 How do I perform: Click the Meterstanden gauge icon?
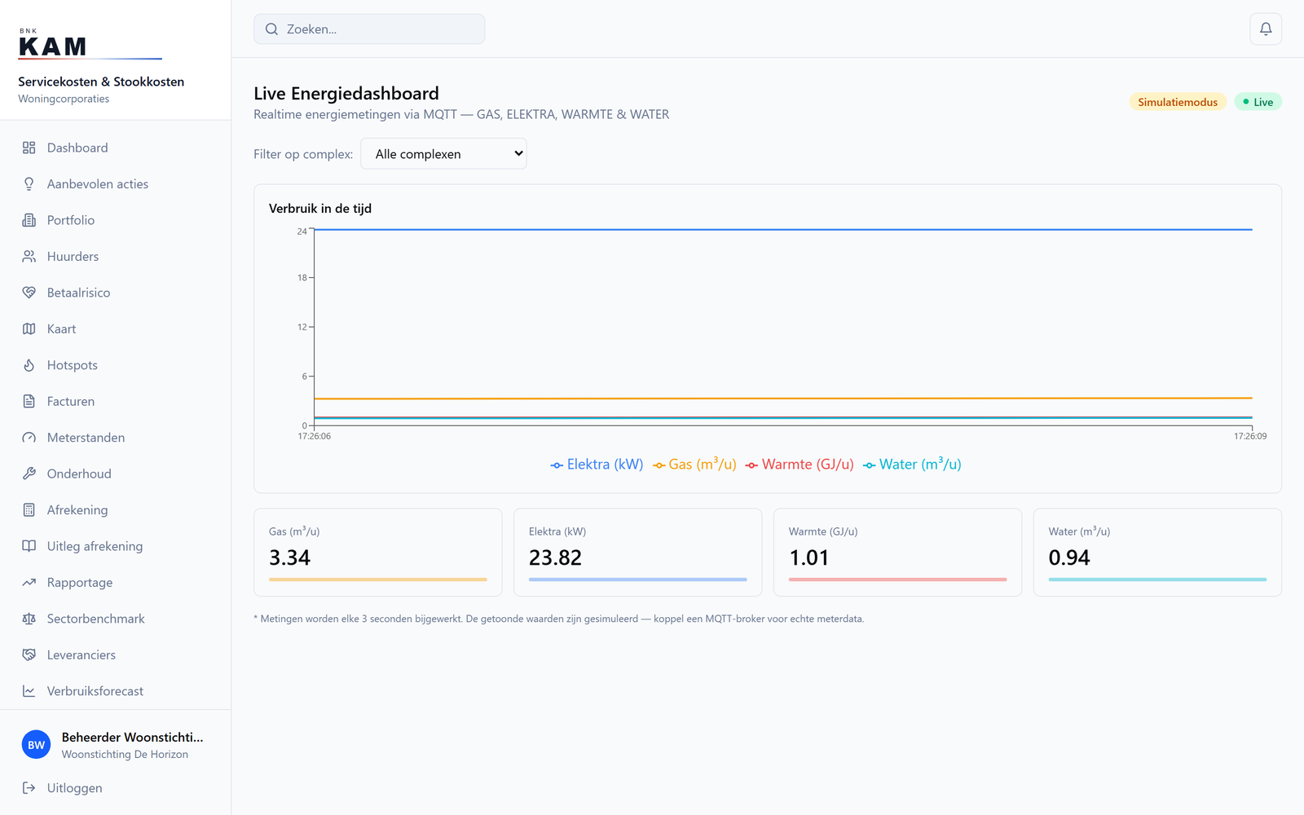[x=29, y=438]
